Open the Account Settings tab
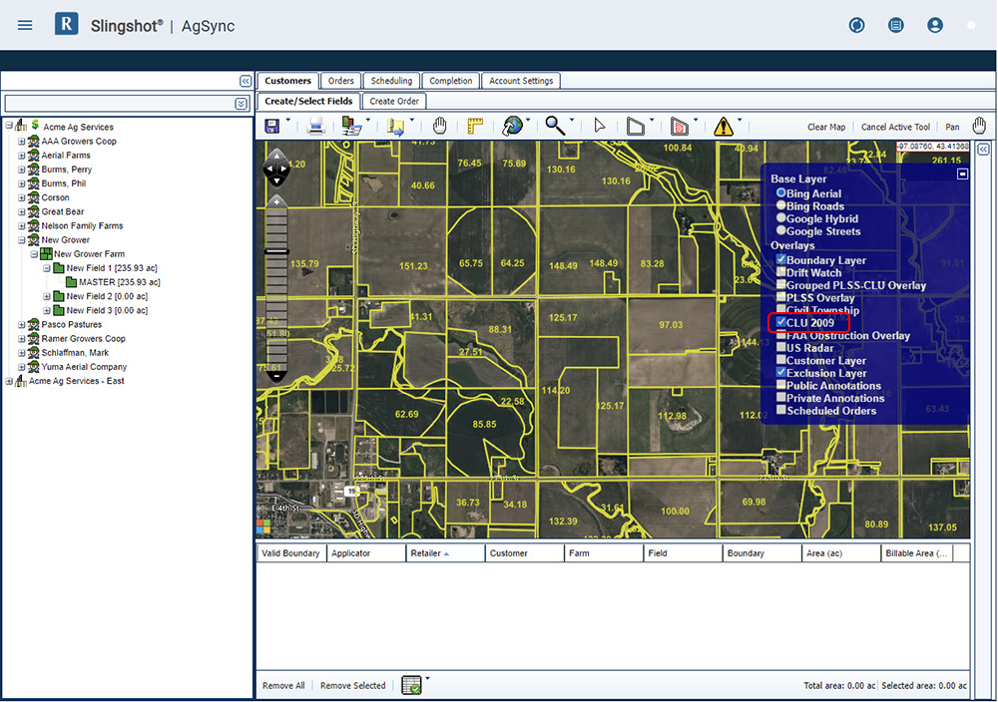The width and height of the screenshot is (998, 702). pos(521,81)
